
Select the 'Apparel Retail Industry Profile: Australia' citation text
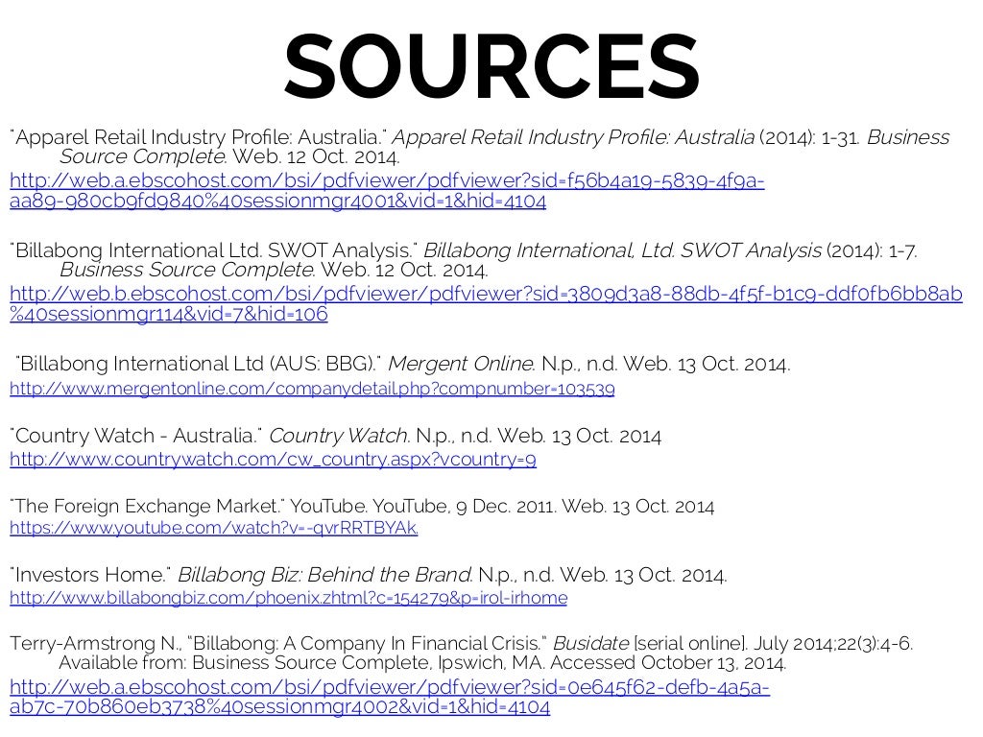[x=480, y=137]
